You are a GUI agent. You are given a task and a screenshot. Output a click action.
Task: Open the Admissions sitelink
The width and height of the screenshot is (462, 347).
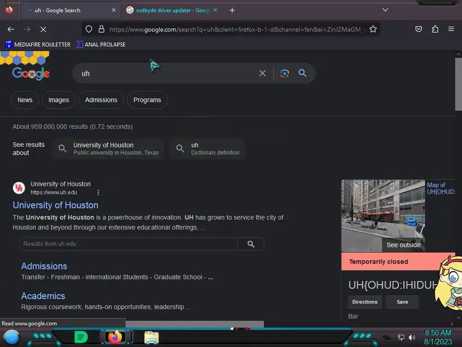[44, 266]
